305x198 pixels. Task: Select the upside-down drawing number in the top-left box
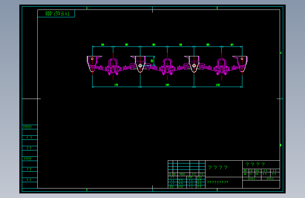coord(57,13)
